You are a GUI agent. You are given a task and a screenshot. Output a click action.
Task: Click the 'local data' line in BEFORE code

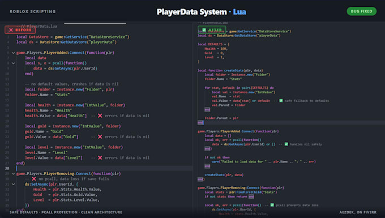pos(36,58)
